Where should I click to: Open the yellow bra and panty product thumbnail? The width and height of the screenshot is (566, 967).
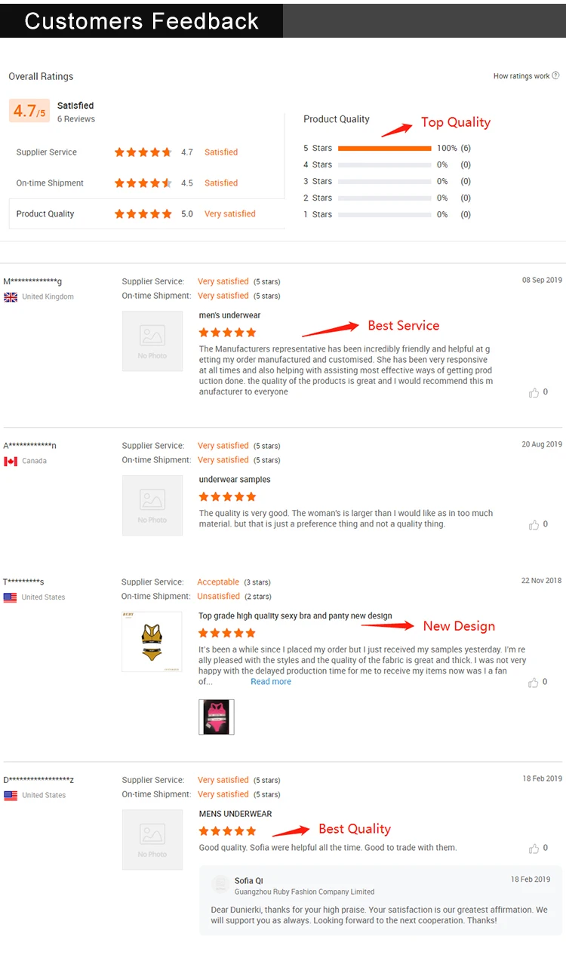[152, 642]
